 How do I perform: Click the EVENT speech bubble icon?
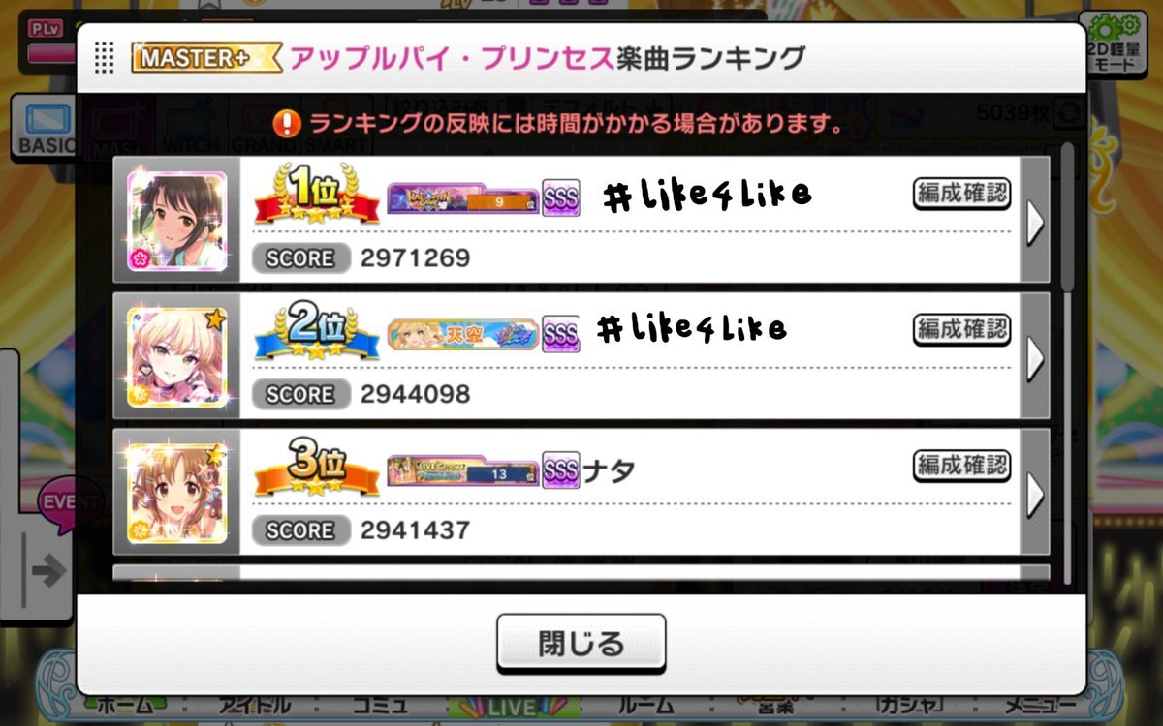pos(70,504)
